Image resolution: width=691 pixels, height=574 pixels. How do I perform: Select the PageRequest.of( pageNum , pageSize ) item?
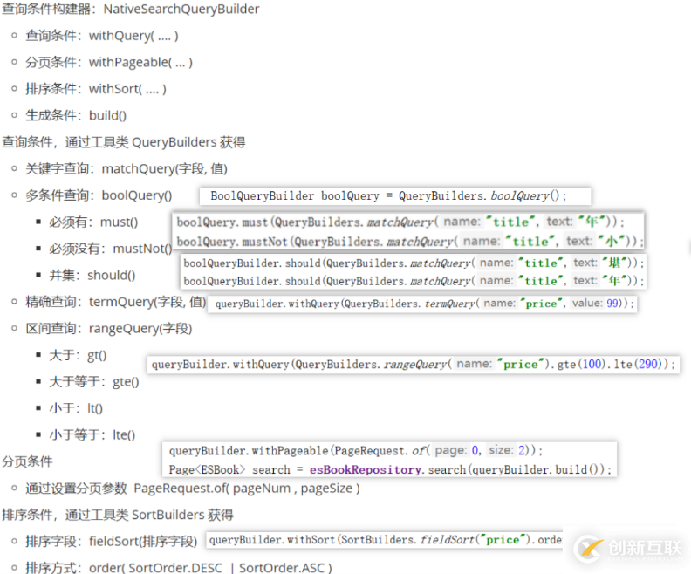(x=193, y=489)
